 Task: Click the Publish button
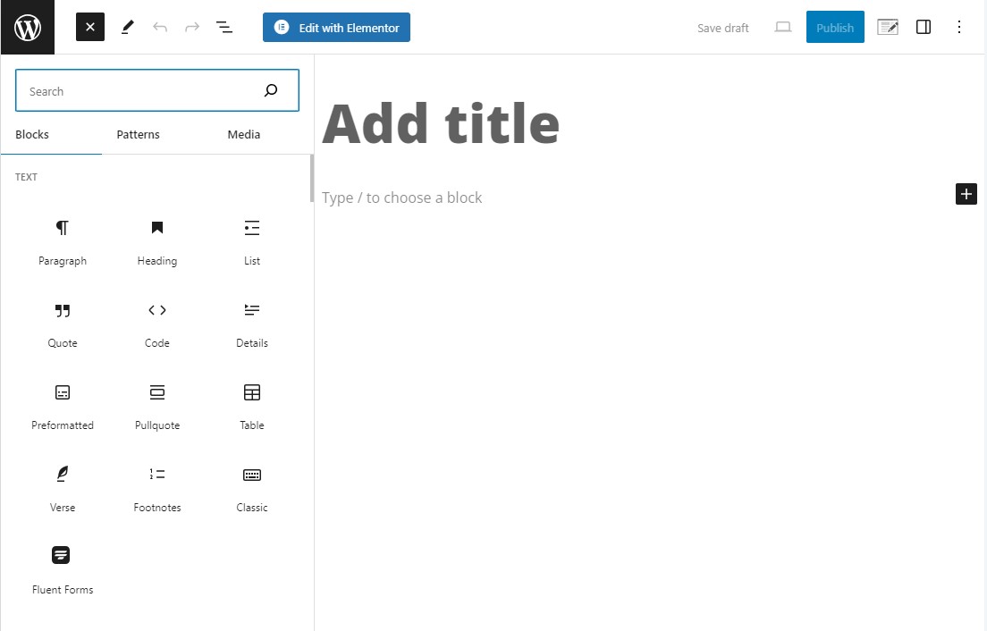pos(835,27)
